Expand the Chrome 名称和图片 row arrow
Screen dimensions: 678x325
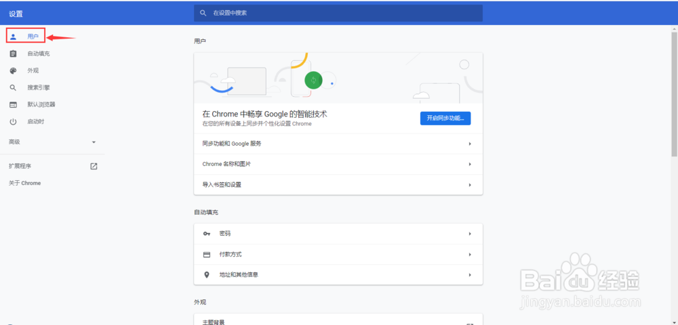(470, 165)
